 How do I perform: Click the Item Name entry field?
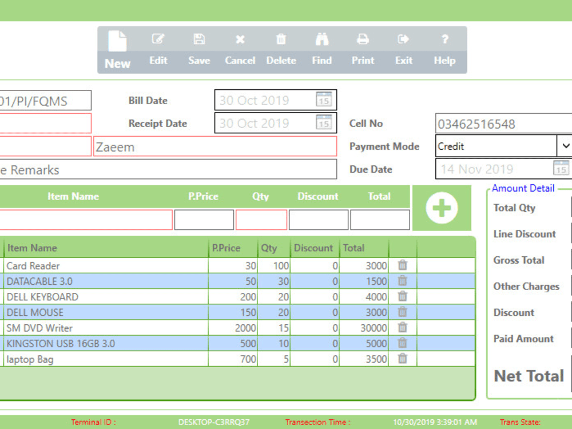pyautogui.click(x=86, y=220)
